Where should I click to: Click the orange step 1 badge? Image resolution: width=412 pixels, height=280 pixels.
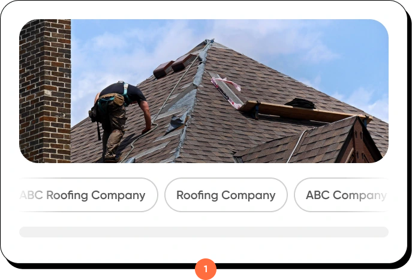(x=206, y=269)
